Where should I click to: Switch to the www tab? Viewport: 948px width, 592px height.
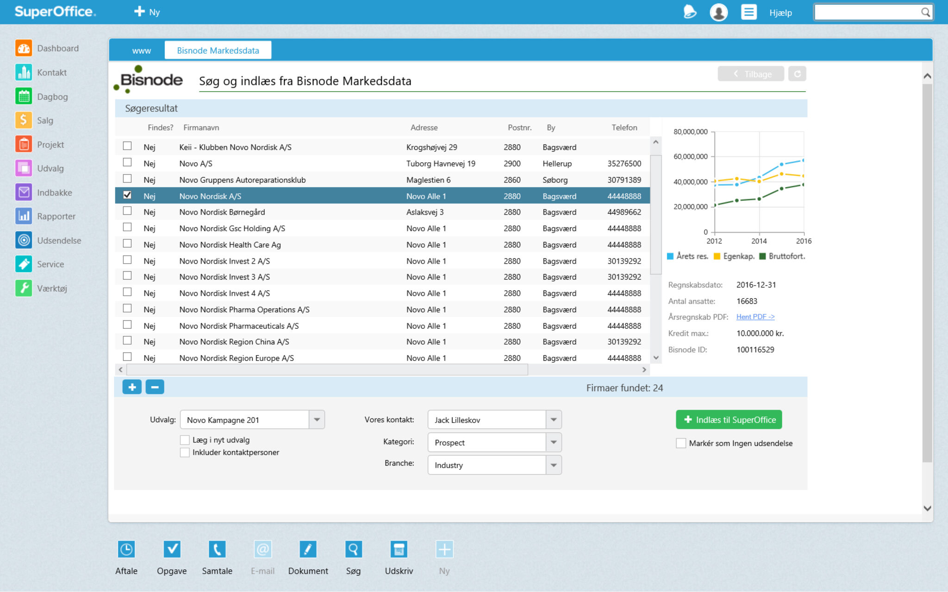pos(141,50)
